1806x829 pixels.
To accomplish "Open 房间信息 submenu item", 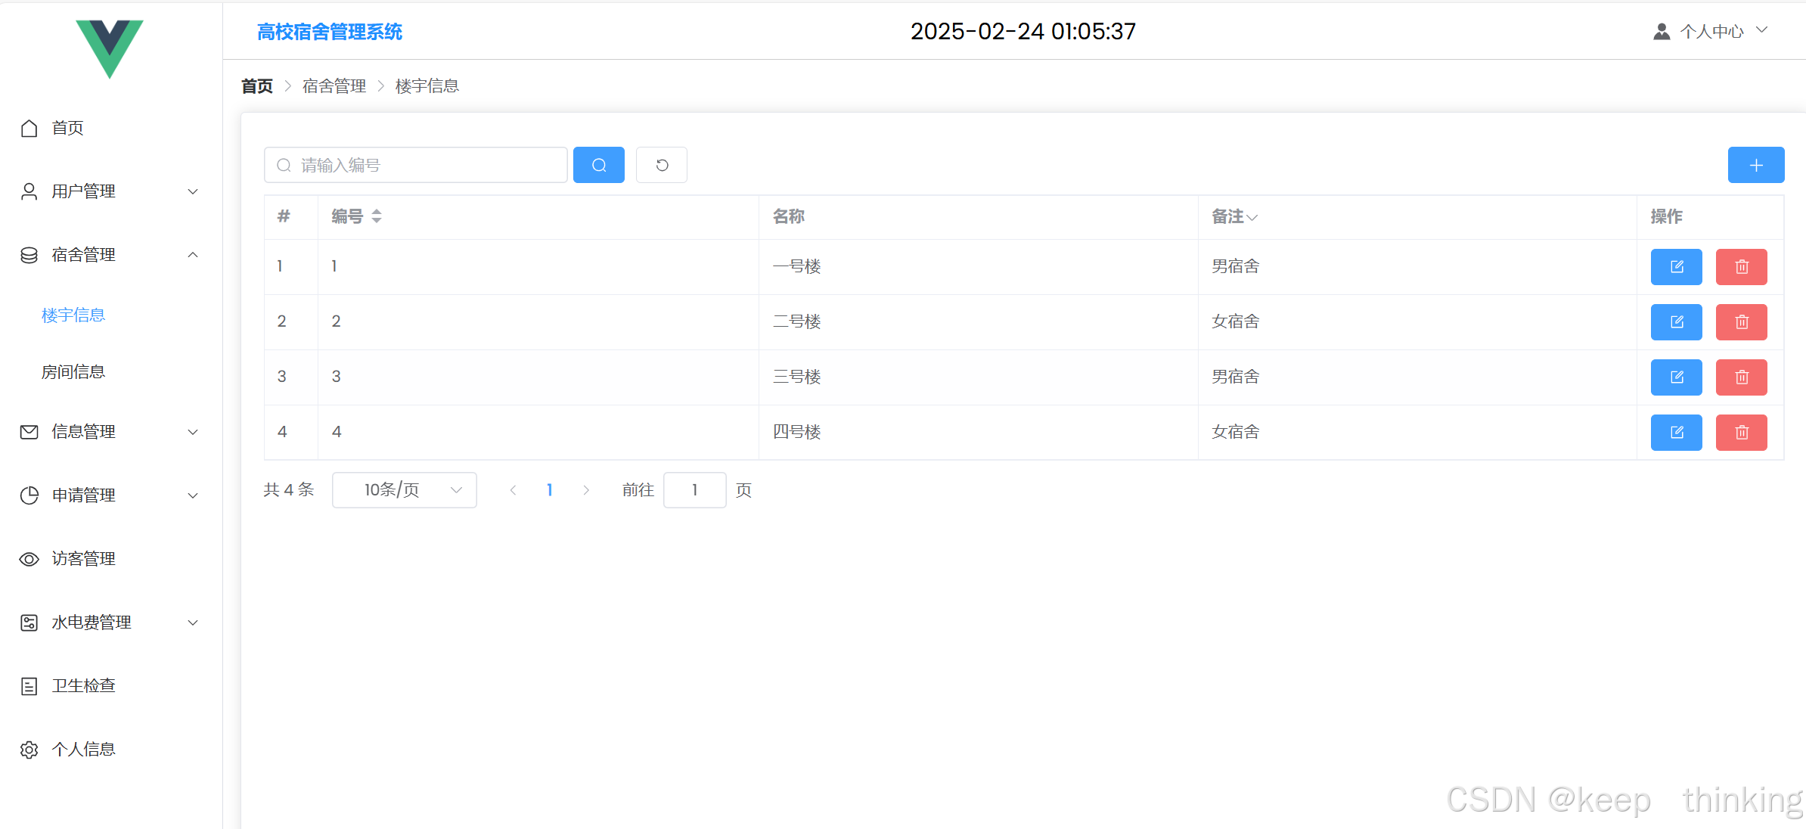I will [x=73, y=372].
